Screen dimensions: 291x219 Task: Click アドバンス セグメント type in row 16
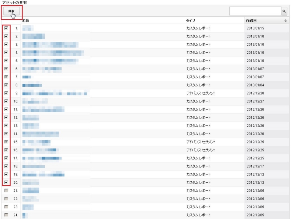click(x=201, y=150)
